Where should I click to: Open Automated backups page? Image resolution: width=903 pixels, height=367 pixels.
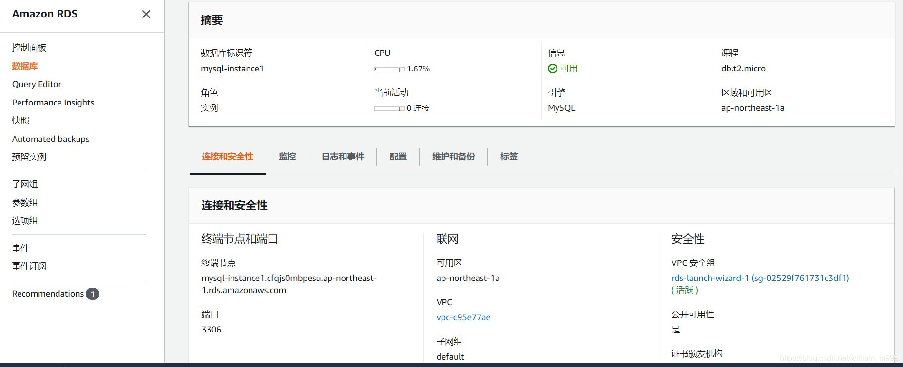[51, 139]
